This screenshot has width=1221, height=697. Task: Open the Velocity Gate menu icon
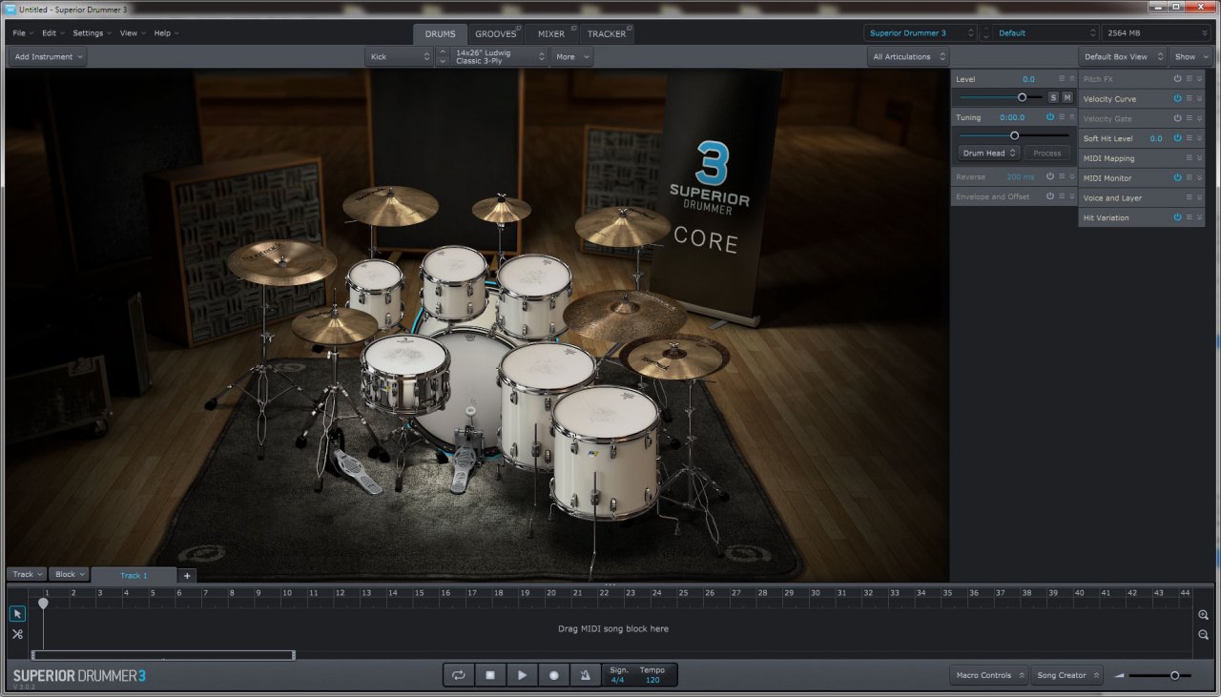1190,119
